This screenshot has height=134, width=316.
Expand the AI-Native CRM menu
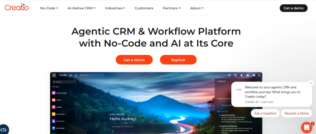[x=81, y=8]
